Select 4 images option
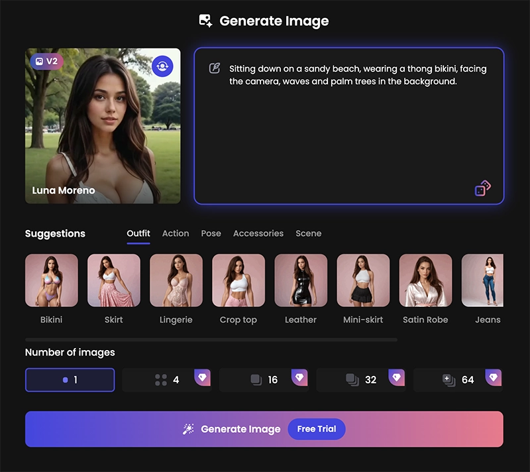 [167, 380]
